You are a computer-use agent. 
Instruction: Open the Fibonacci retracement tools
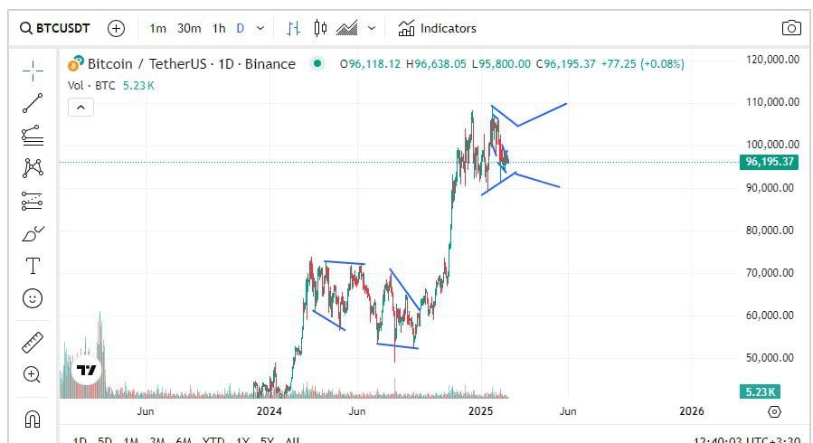tap(33, 136)
